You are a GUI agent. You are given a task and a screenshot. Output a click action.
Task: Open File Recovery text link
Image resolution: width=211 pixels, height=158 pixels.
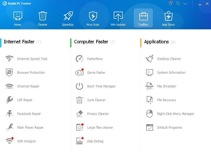tap(167, 100)
